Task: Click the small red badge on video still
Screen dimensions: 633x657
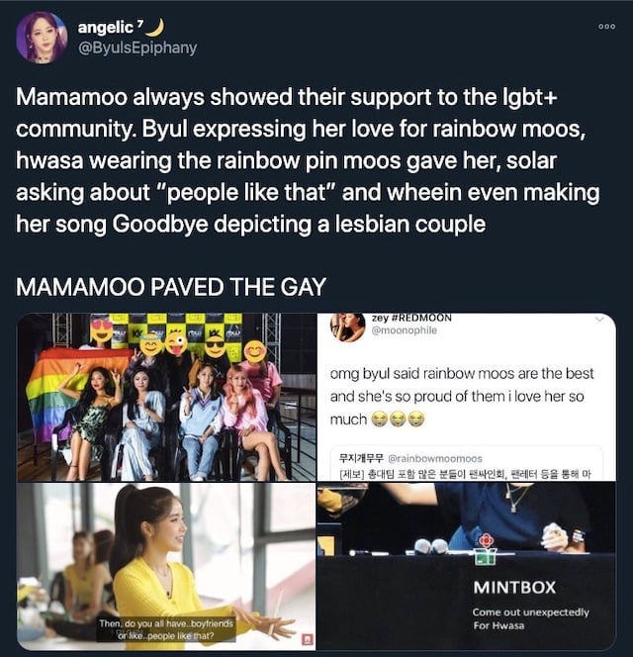Action: (308, 639)
